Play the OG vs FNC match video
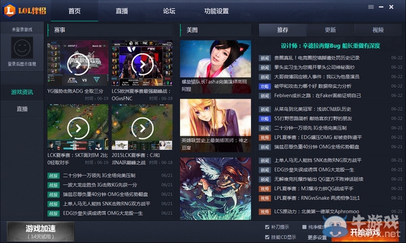Viewport: 406px width, 243px height. click(x=142, y=63)
